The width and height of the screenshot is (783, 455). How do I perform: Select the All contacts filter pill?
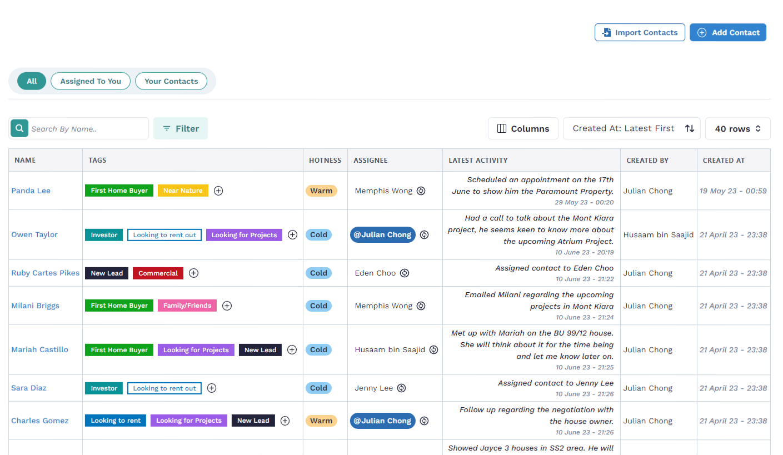pyautogui.click(x=32, y=81)
